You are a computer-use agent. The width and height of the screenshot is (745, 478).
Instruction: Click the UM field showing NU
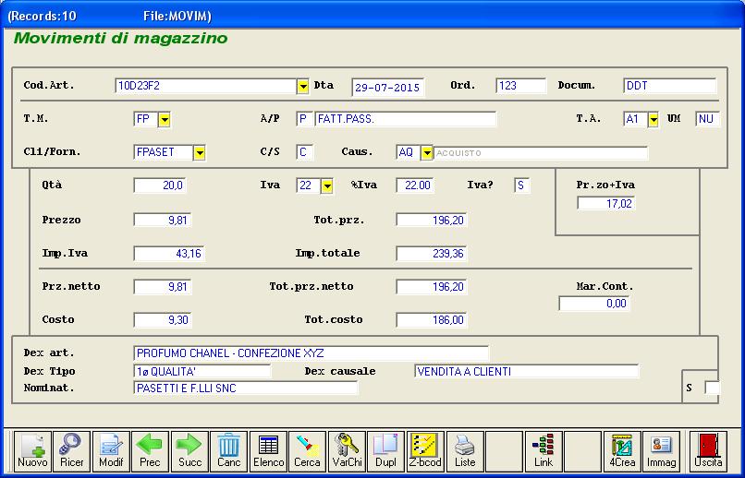click(707, 119)
